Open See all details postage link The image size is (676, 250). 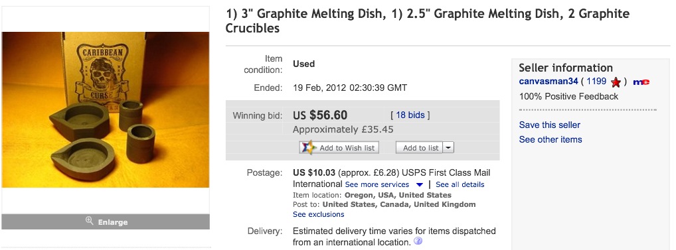tap(460, 184)
